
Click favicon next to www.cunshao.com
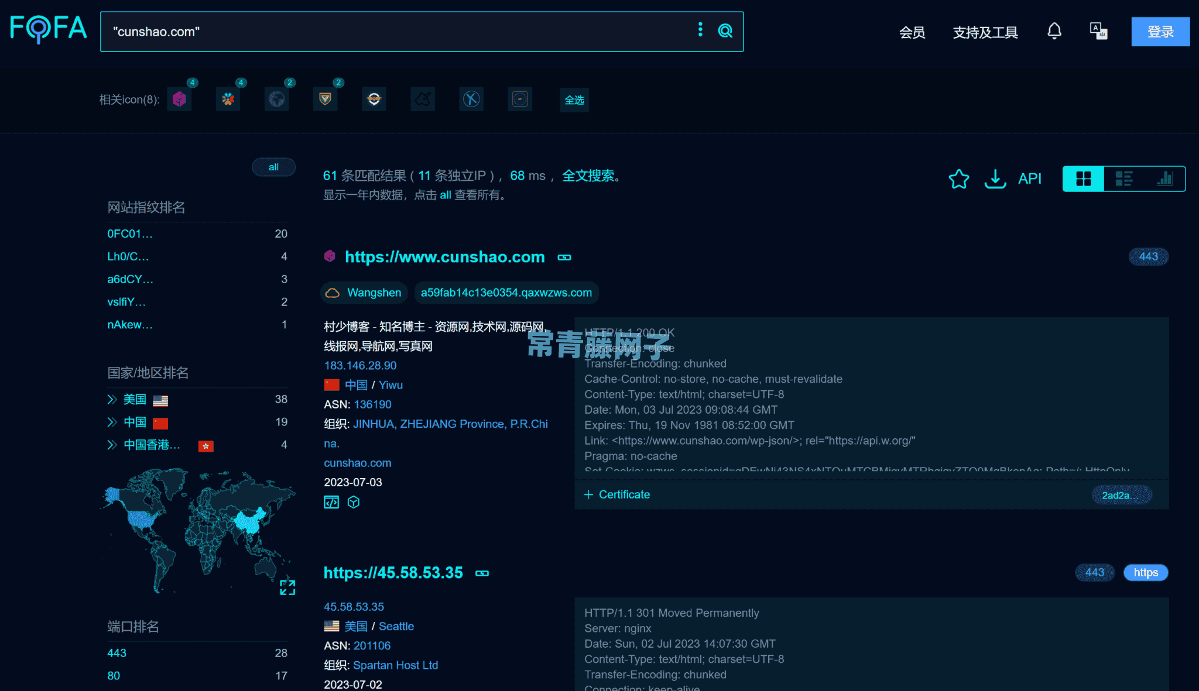tap(330, 256)
